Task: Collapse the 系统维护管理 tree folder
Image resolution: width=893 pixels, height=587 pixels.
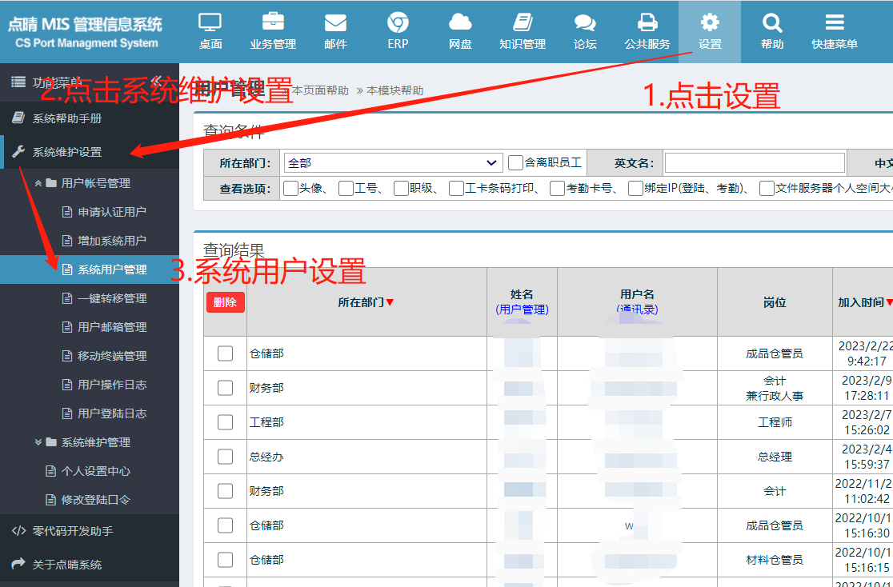Action: [x=38, y=442]
